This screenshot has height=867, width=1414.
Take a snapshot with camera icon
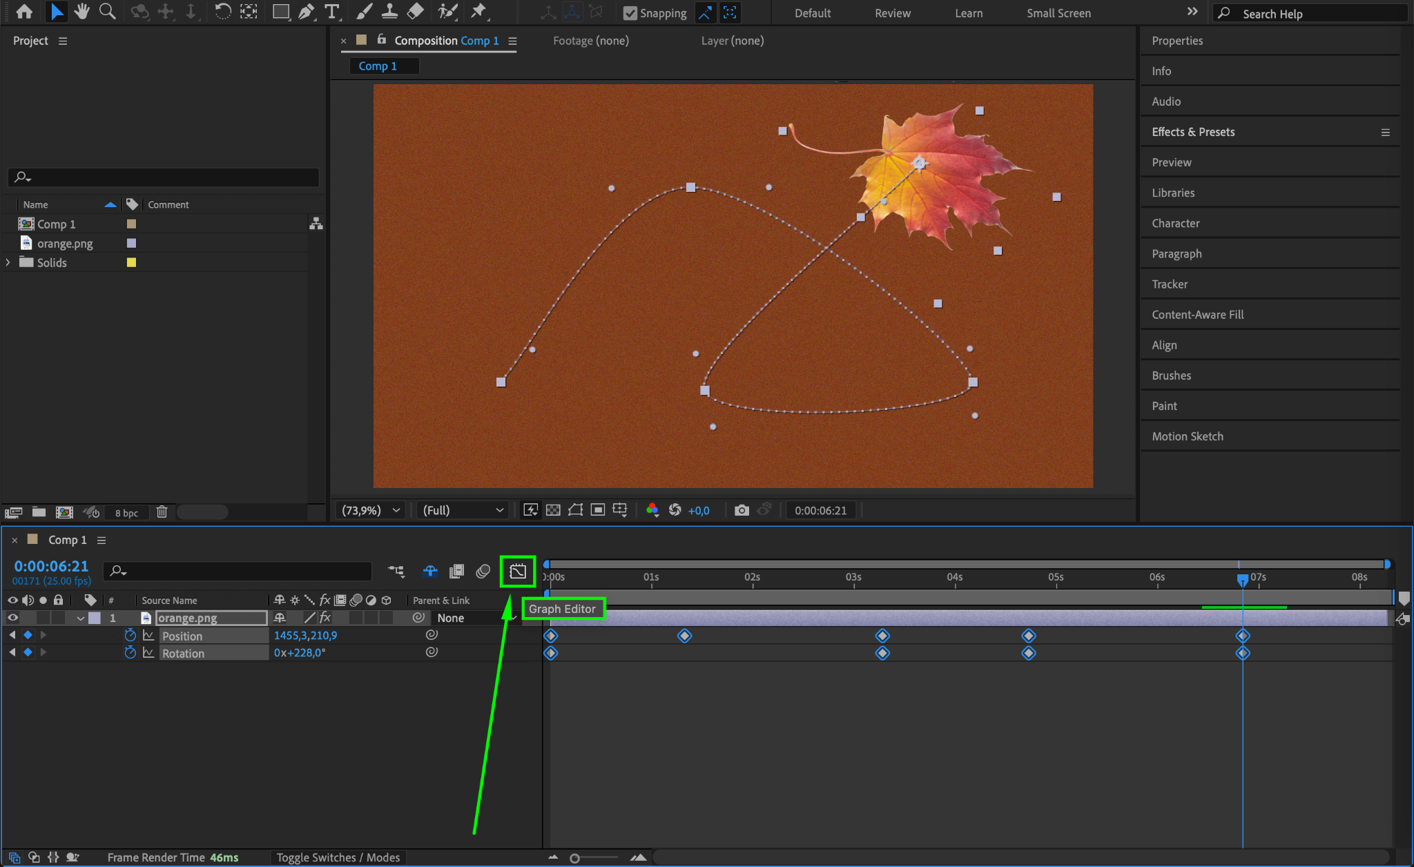[x=742, y=510]
